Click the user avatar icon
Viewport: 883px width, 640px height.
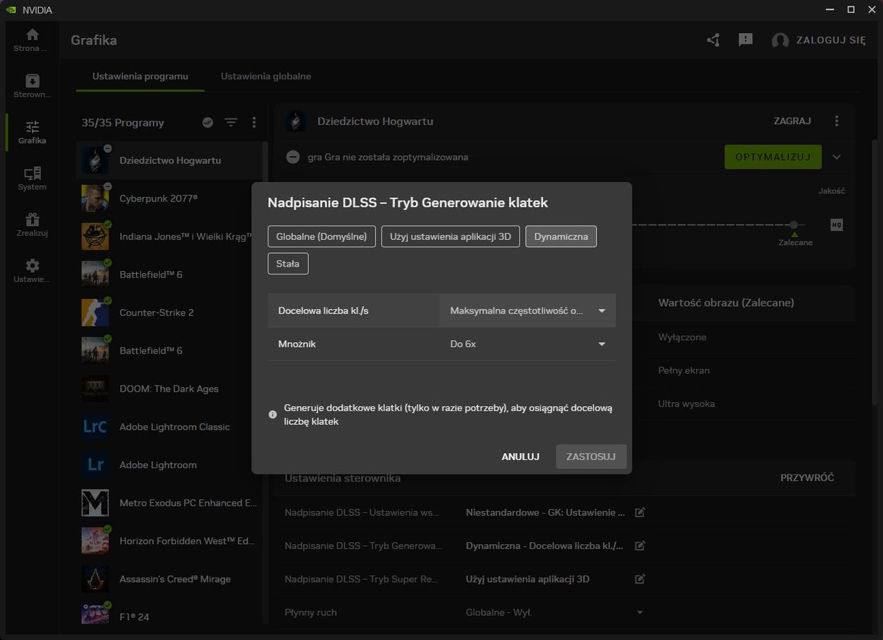click(x=780, y=40)
